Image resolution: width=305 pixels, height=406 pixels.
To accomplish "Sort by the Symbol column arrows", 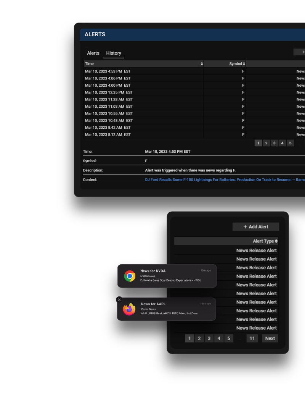I will pos(244,64).
